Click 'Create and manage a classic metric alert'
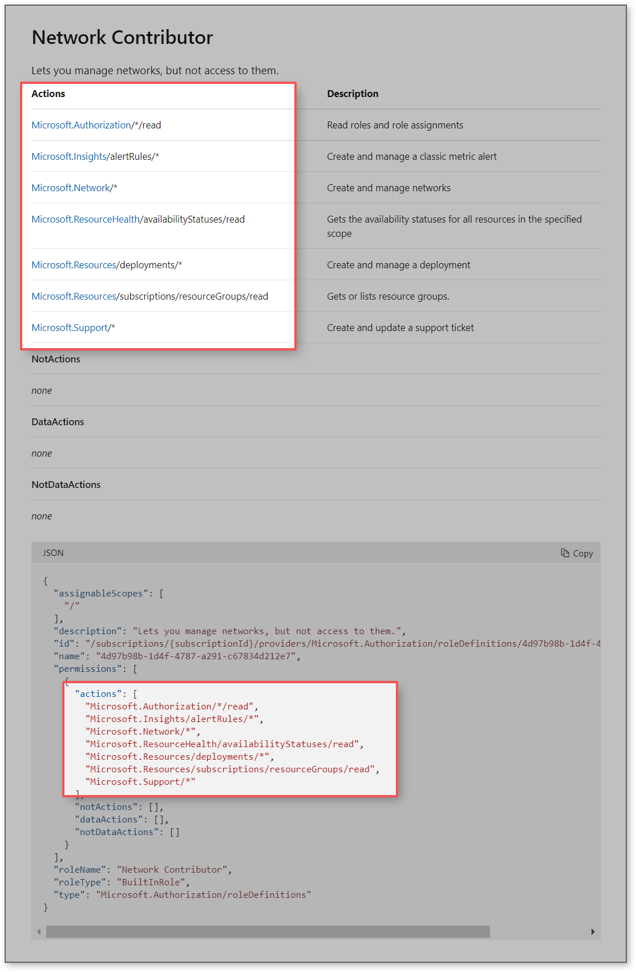Viewport: 636px width, 972px height. pyautogui.click(x=412, y=156)
